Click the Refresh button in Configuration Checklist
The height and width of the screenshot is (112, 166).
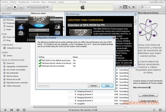(x=94, y=86)
